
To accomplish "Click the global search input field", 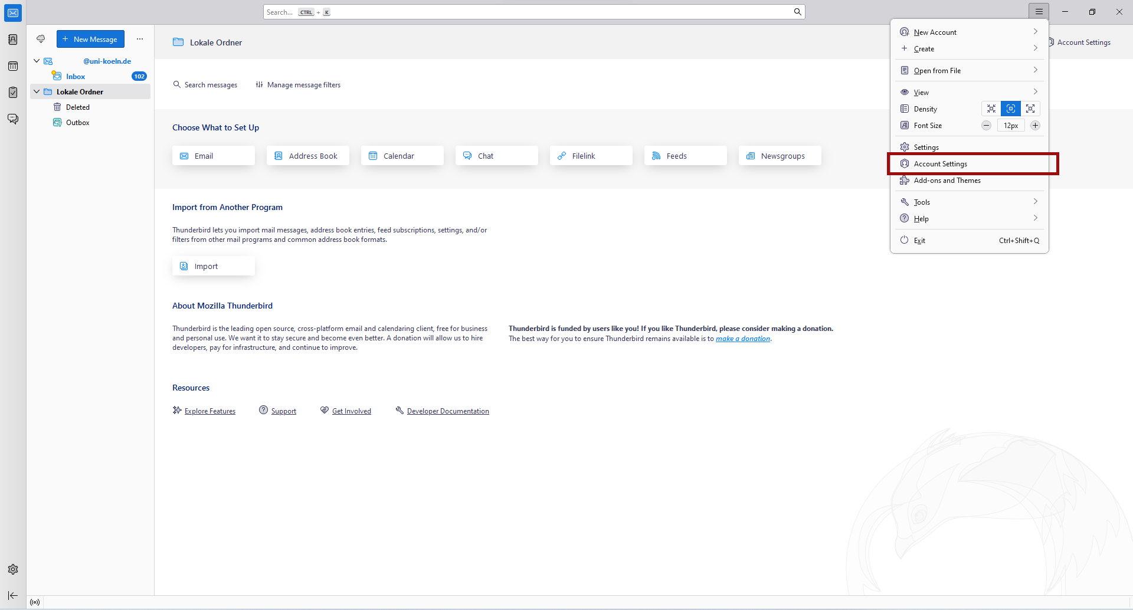I will pyautogui.click(x=534, y=12).
